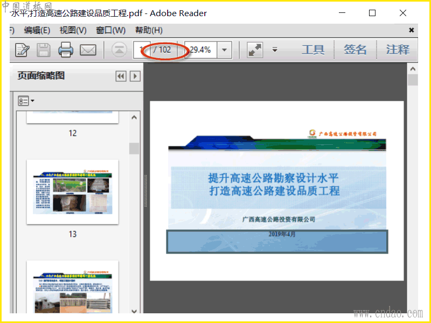This screenshot has height=323, width=431.
Task: Click the thumbnail panel scrollbar handle
Action: pyautogui.click(x=134, y=149)
